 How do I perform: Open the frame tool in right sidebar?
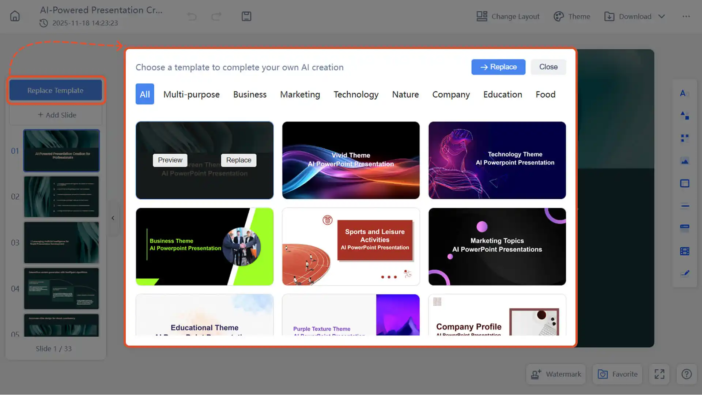684,184
